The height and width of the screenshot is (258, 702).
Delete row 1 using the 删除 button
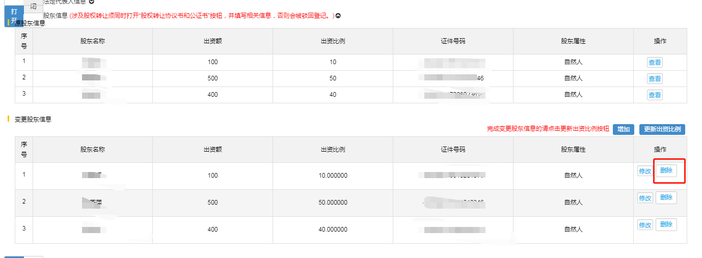pyautogui.click(x=666, y=170)
